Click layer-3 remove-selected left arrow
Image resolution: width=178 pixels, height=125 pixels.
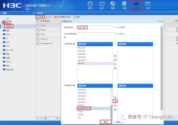pyautogui.click(x=115, y=106)
